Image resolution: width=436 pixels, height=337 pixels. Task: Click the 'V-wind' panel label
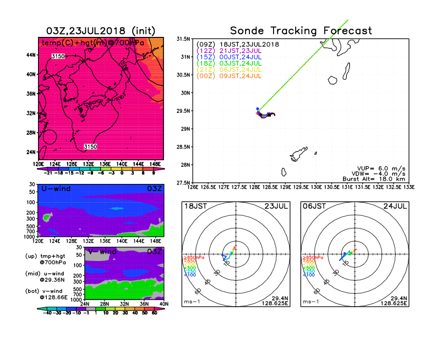click(102, 252)
